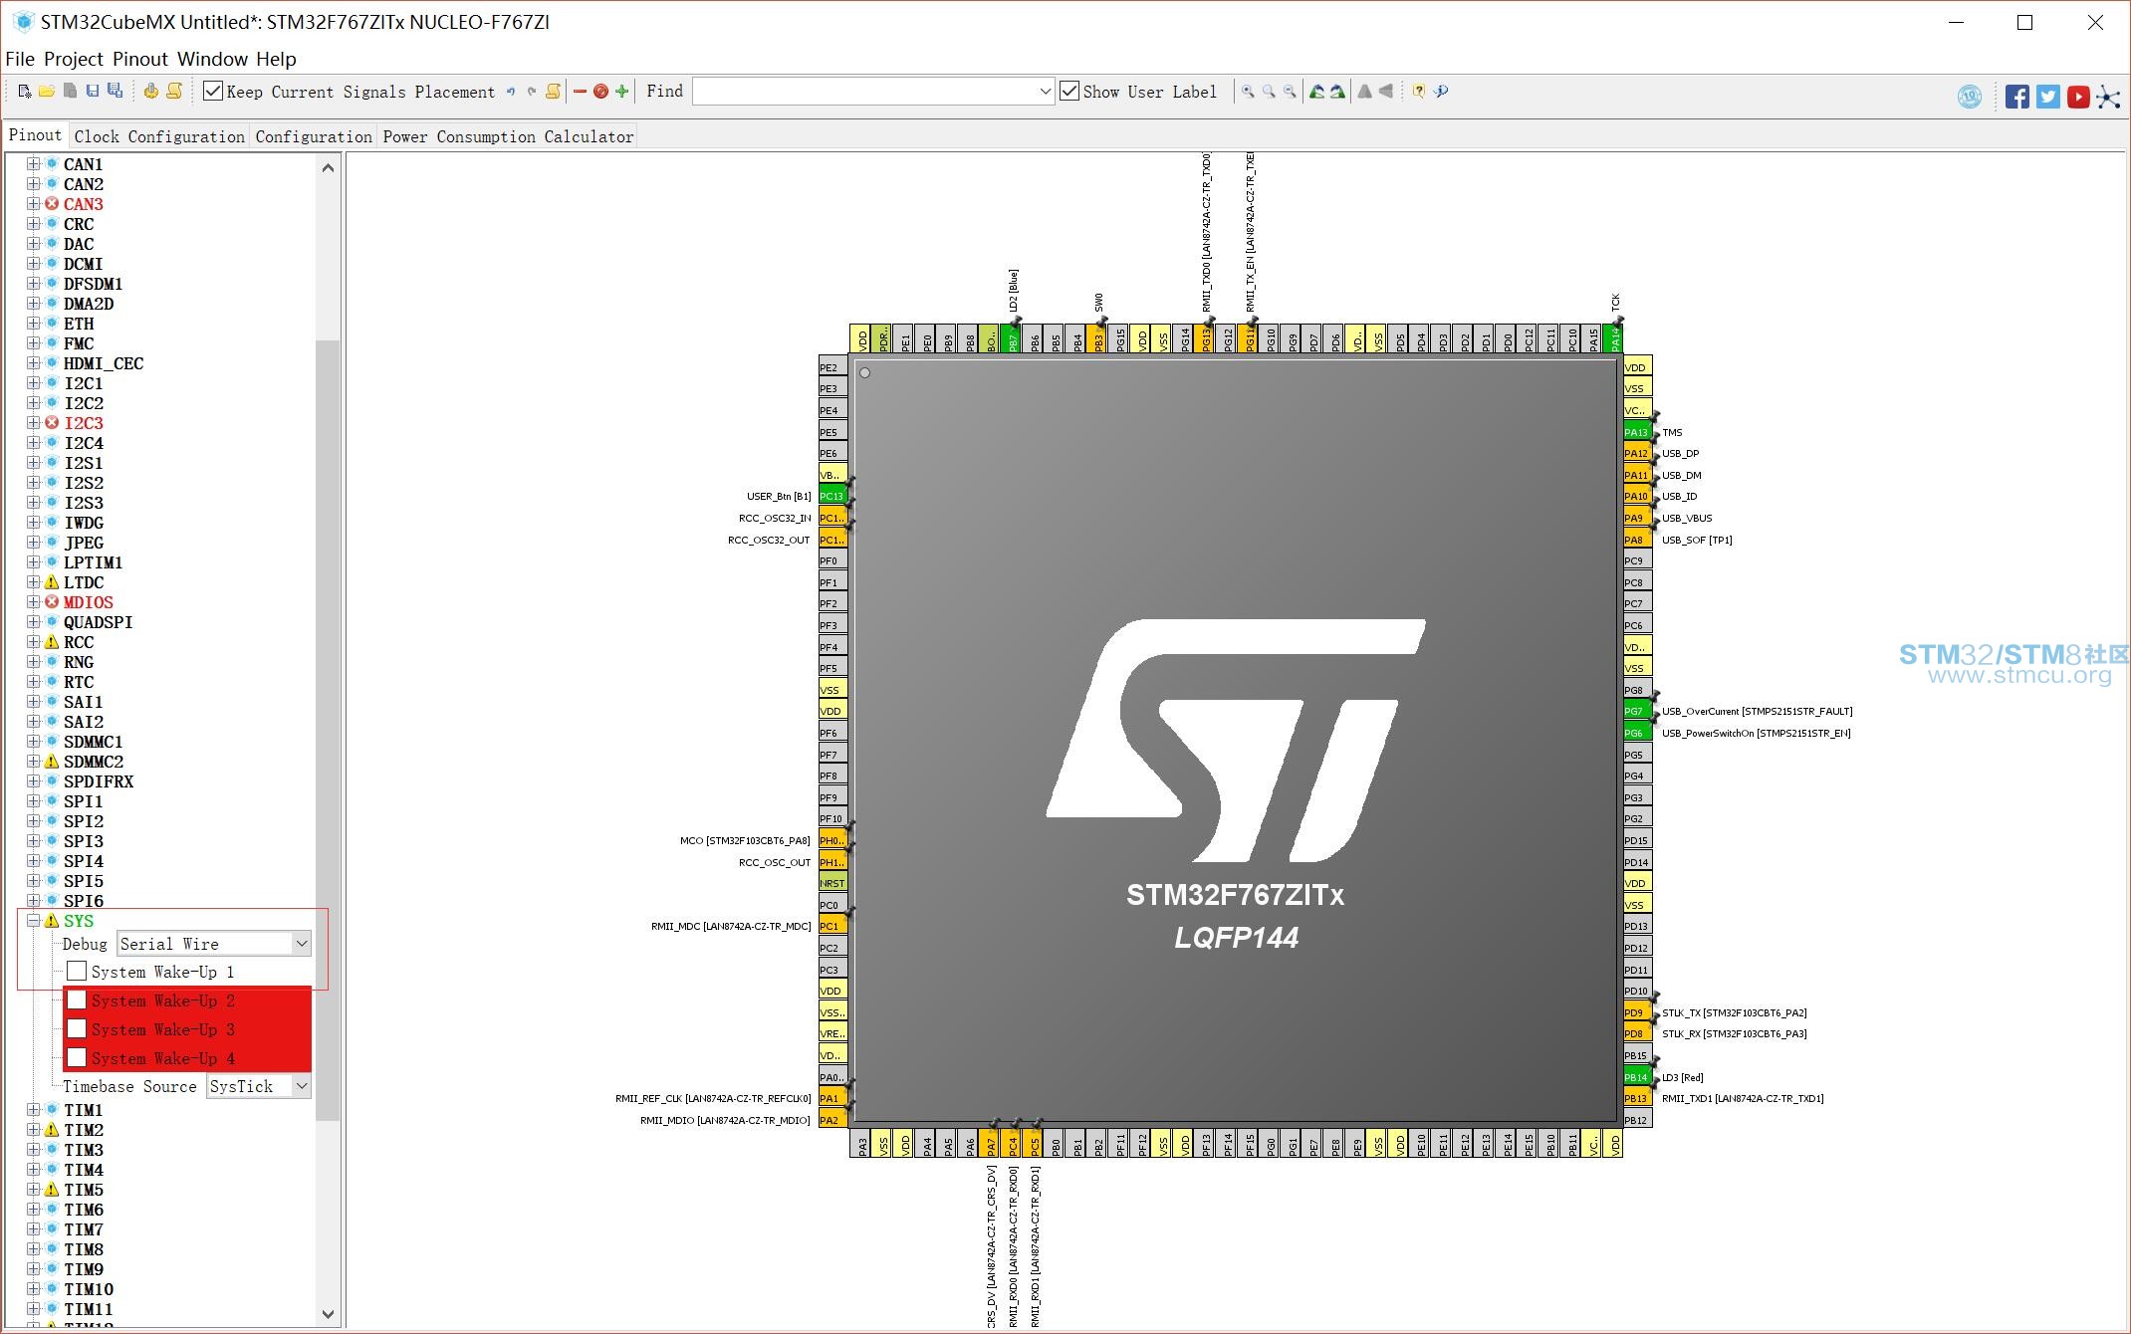The height and width of the screenshot is (1334, 2131).
Task: Expand the RCC tree node
Action: click(x=34, y=642)
